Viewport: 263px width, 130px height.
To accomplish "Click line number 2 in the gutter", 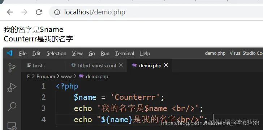I will point(44,97).
